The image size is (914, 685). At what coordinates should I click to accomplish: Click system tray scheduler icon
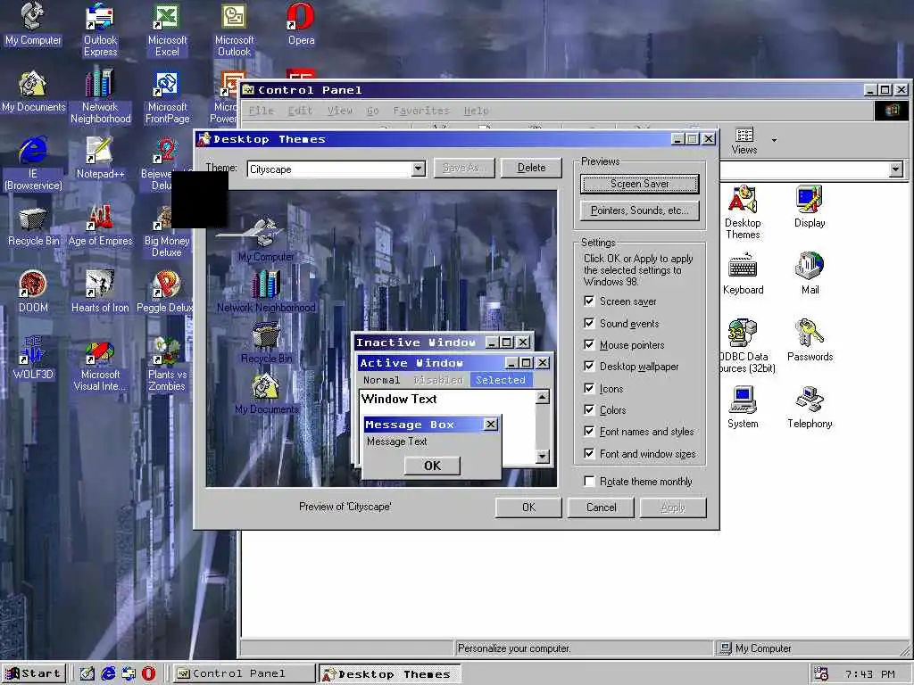(x=821, y=674)
